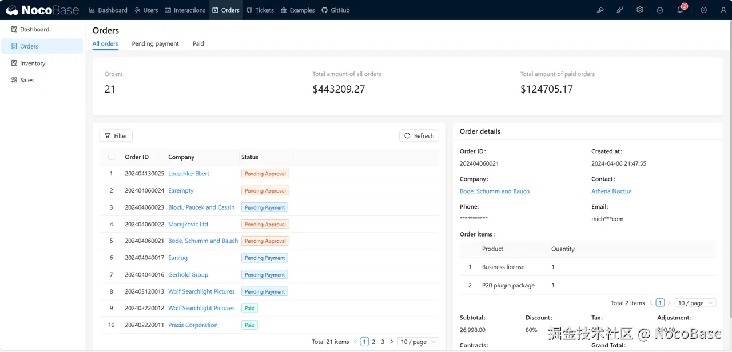
Task: Open the user profile icon
Action: [x=723, y=10]
